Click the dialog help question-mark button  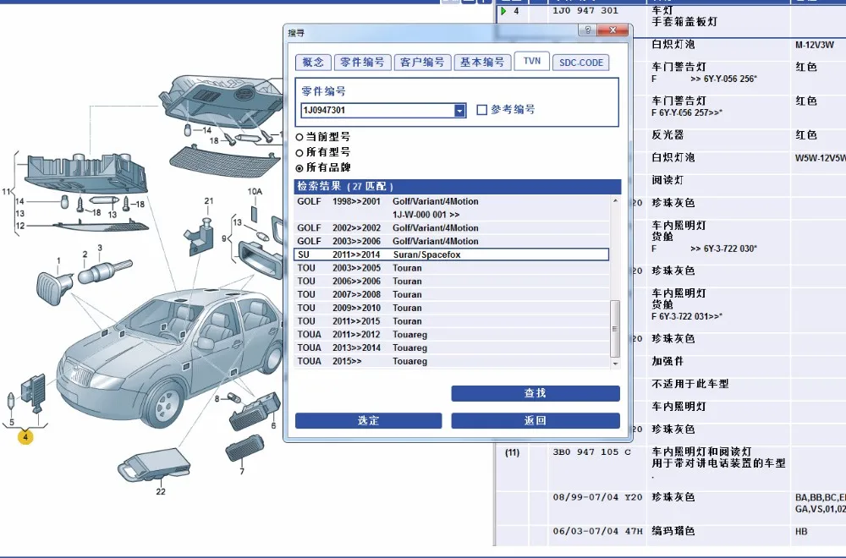click(587, 30)
